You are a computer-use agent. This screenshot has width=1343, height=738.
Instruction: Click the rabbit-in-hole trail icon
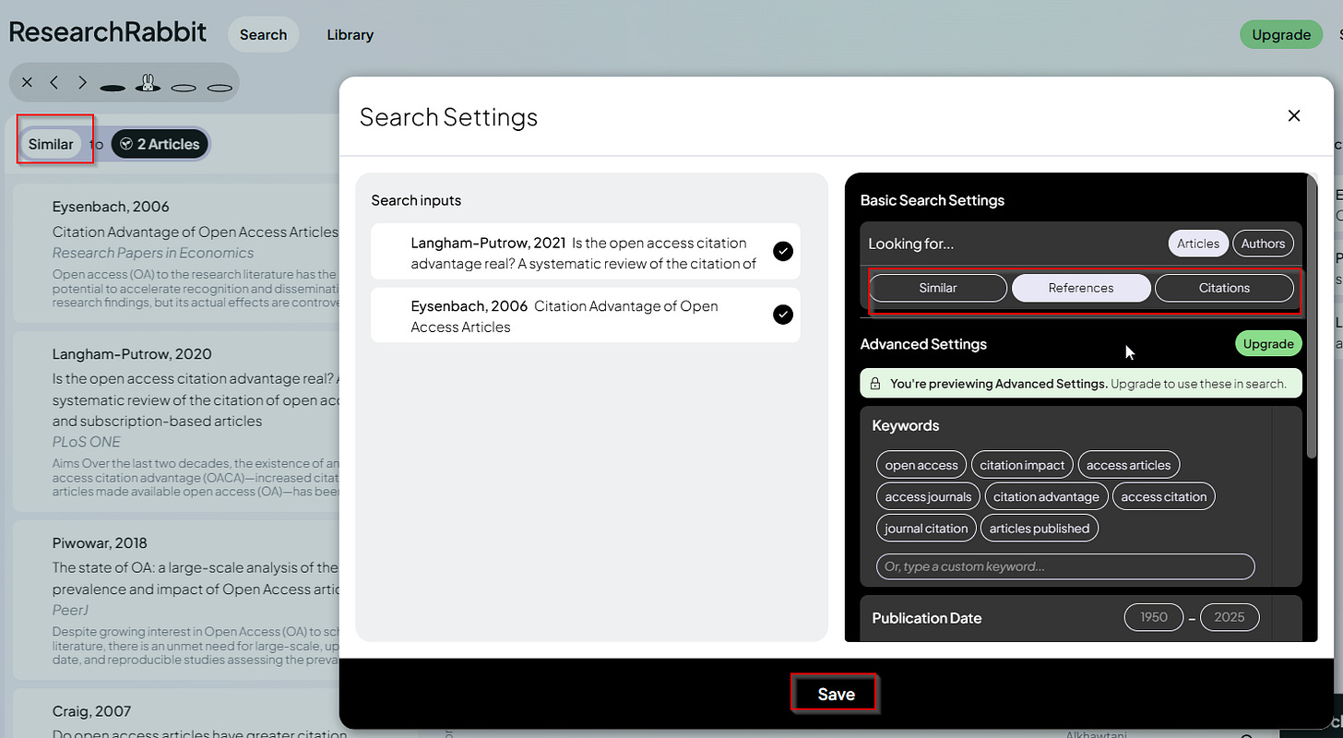tap(147, 83)
